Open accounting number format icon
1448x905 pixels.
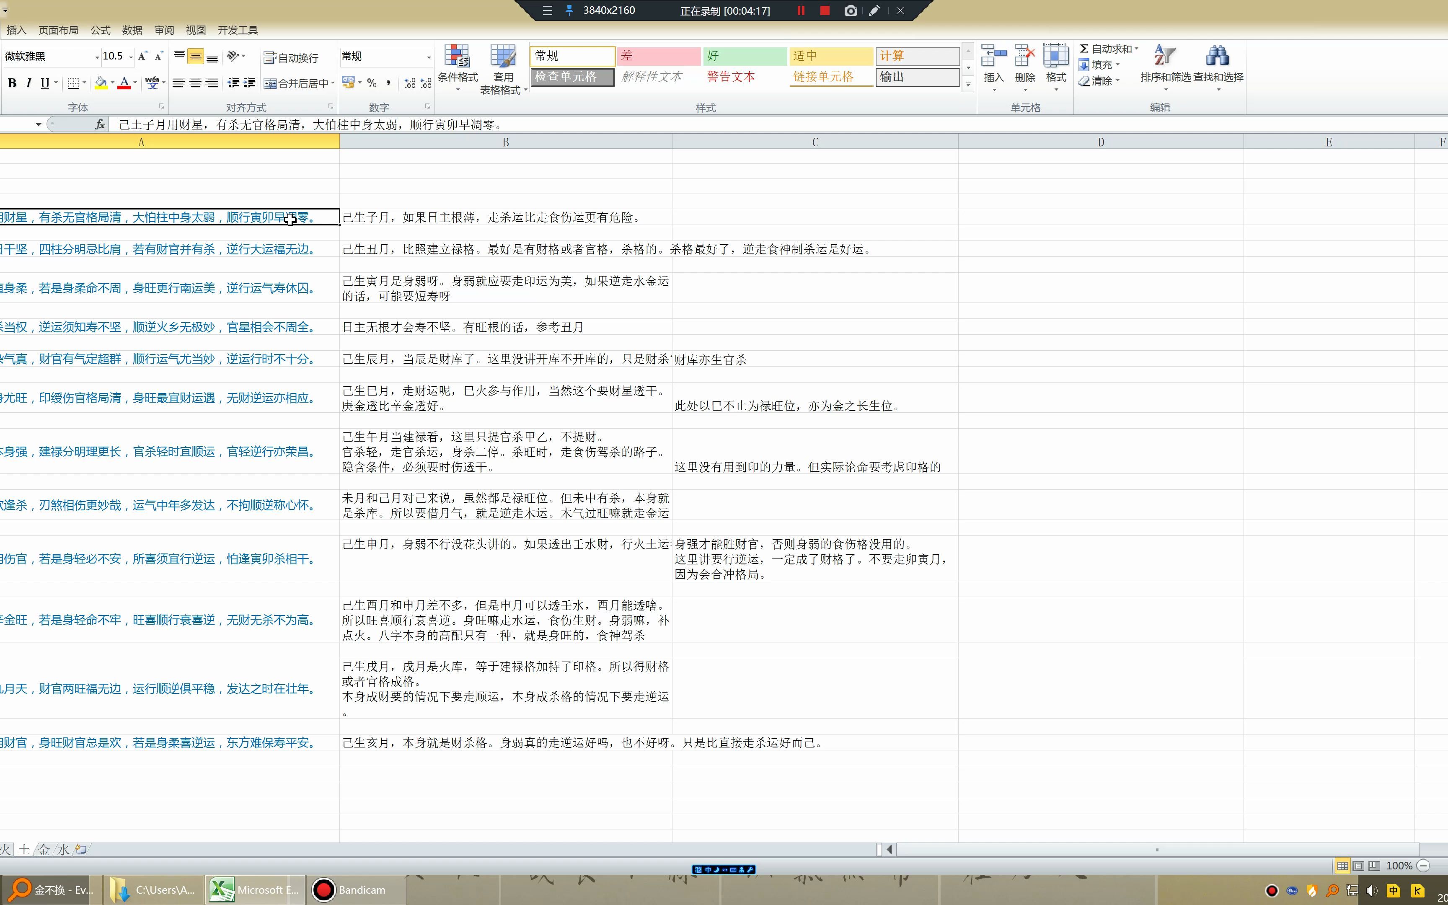348,83
